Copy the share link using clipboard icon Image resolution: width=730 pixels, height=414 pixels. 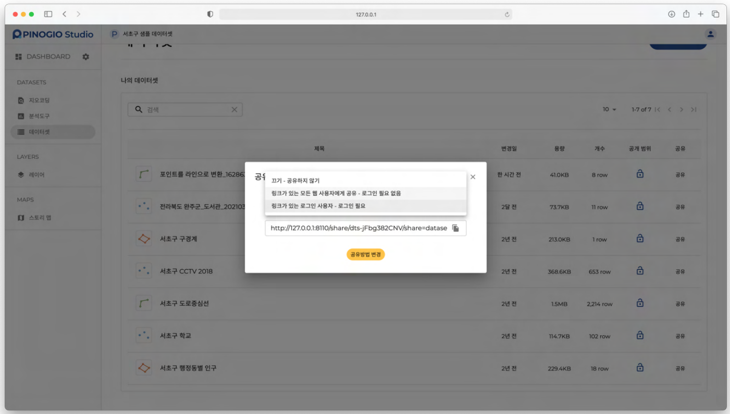pos(455,228)
